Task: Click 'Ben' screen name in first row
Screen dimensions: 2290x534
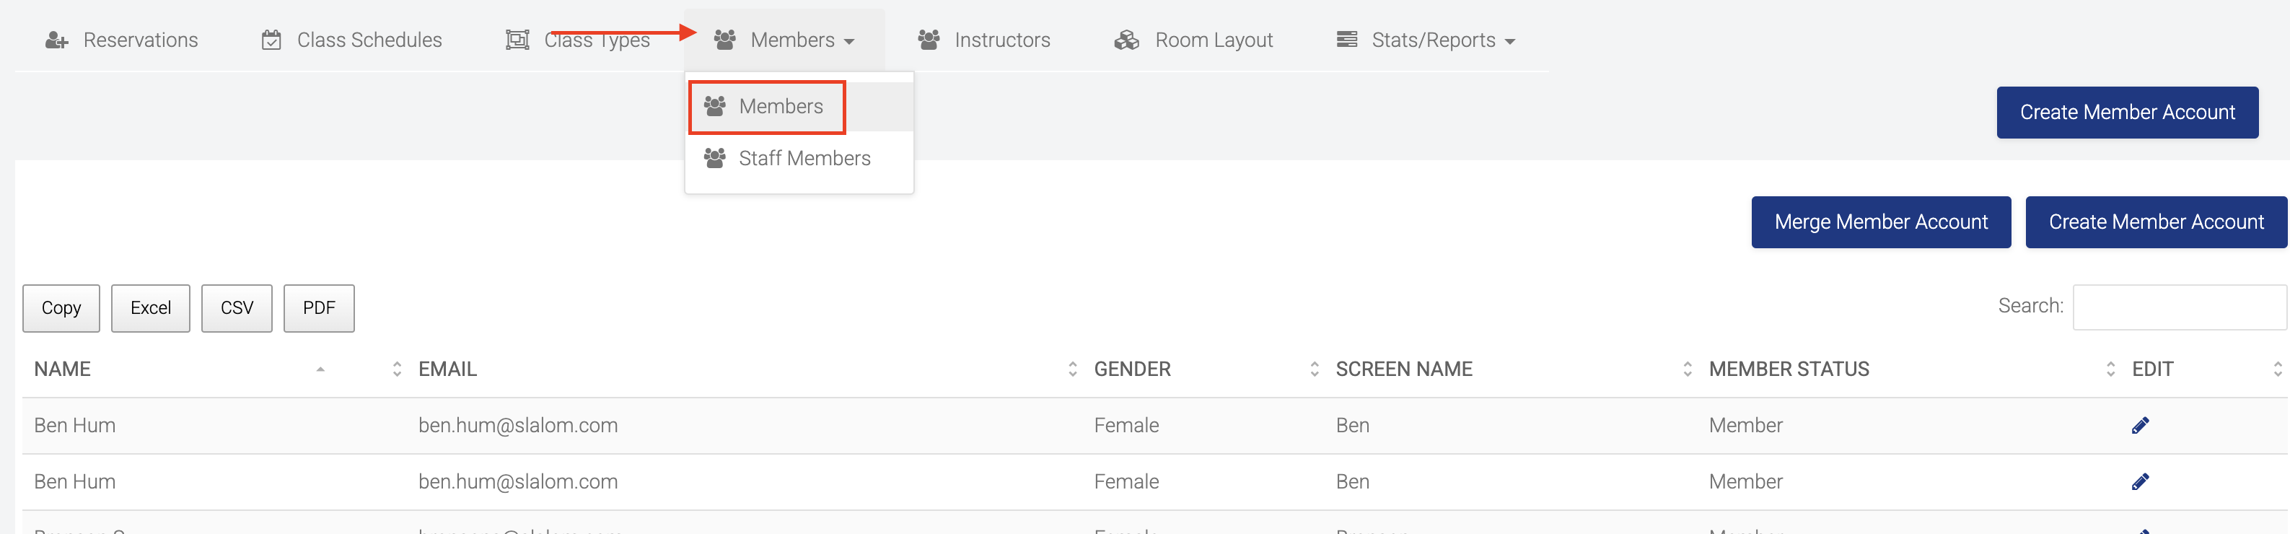Action: 1352,426
